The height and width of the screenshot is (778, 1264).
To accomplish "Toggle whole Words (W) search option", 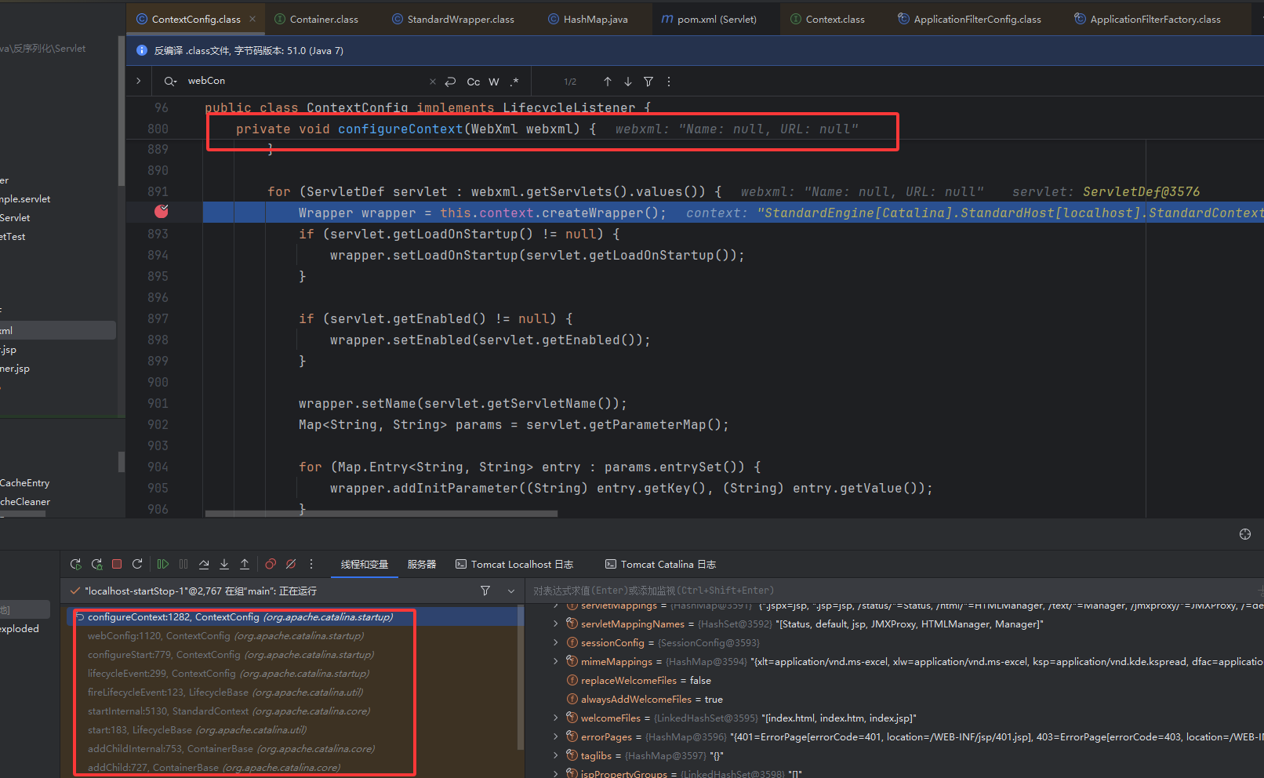I will tap(494, 82).
